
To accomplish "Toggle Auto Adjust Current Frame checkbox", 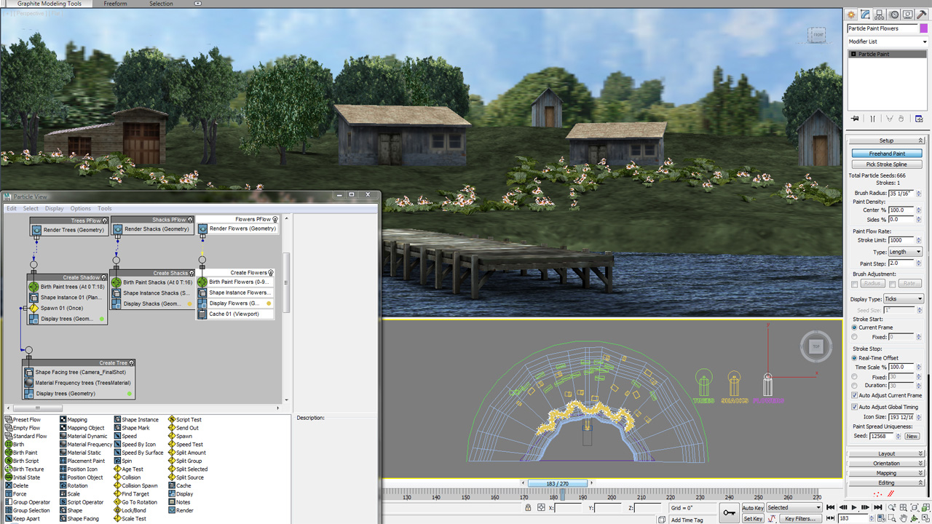I will [x=855, y=395].
